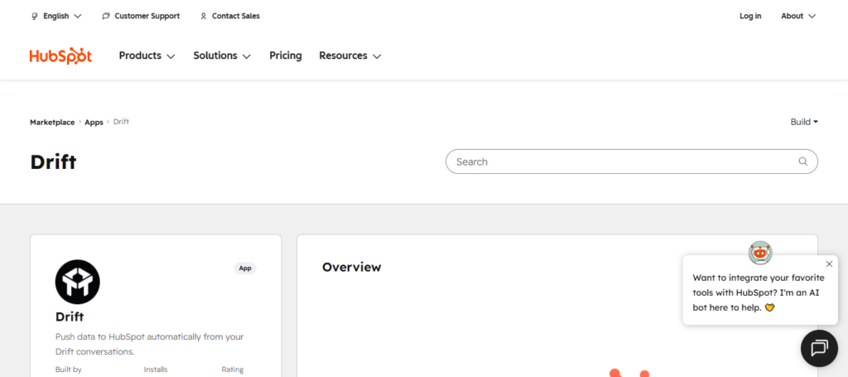Open the English language dropdown
This screenshot has height=377, width=848.
click(x=57, y=17)
